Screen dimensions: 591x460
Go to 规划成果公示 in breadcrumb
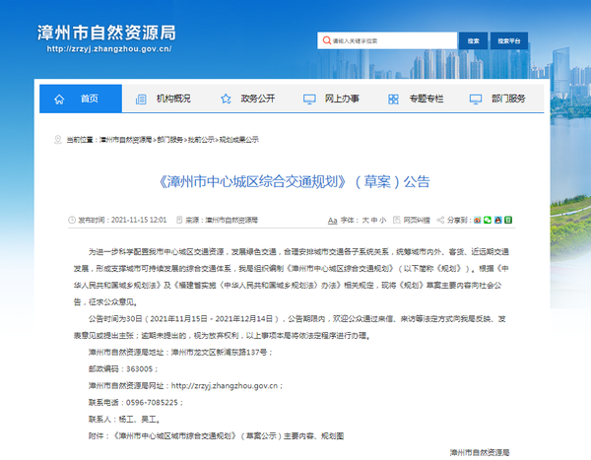tap(239, 140)
